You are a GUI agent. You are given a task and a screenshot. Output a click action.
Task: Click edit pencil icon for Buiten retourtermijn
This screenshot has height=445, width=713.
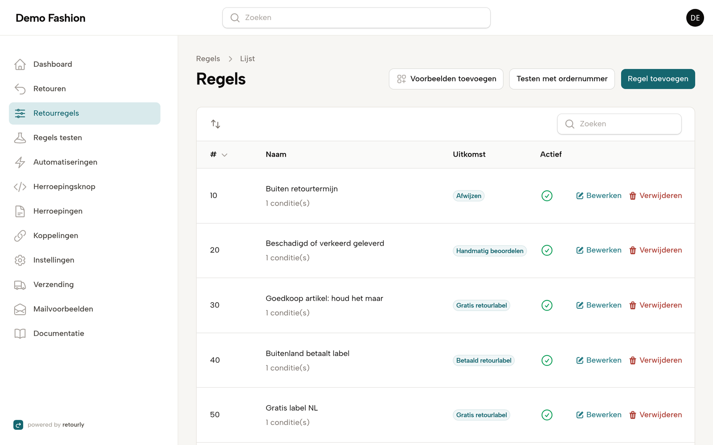tap(580, 196)
